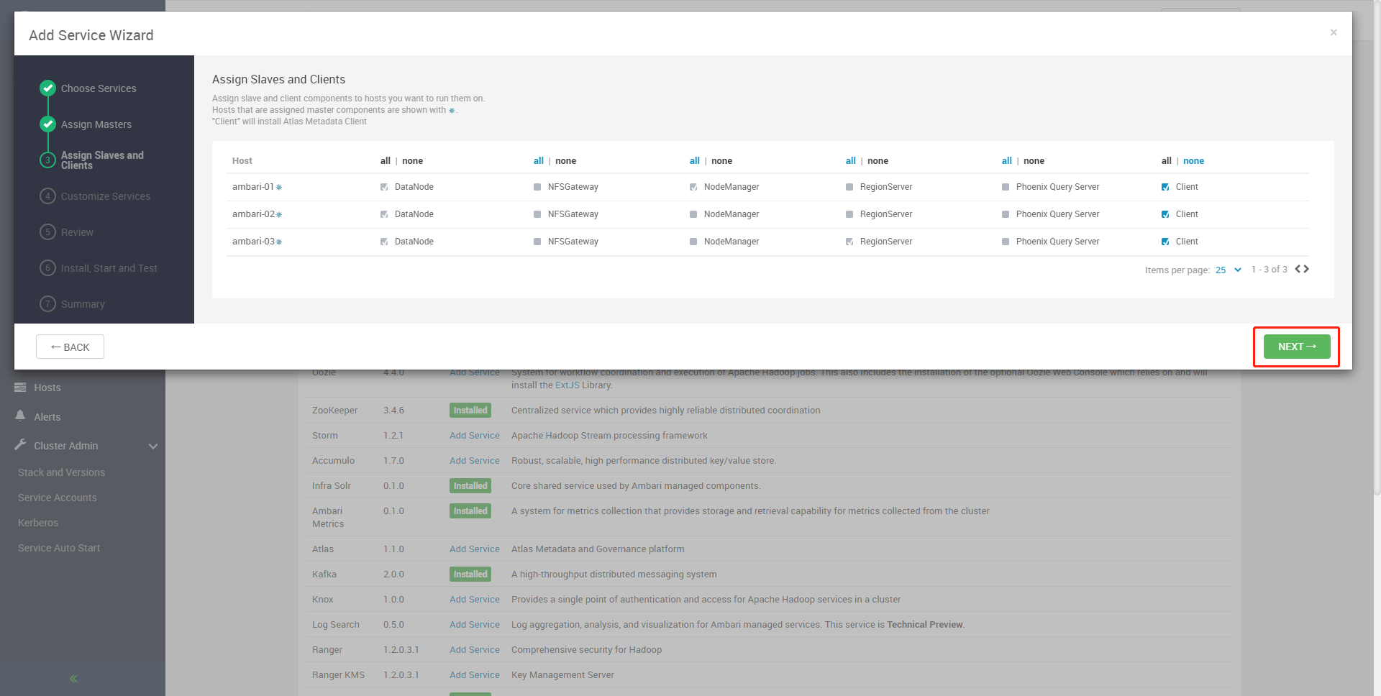Select all hosts for NodeManager column
Viewport: 1381px width, 696px height.
coord(694,161)
